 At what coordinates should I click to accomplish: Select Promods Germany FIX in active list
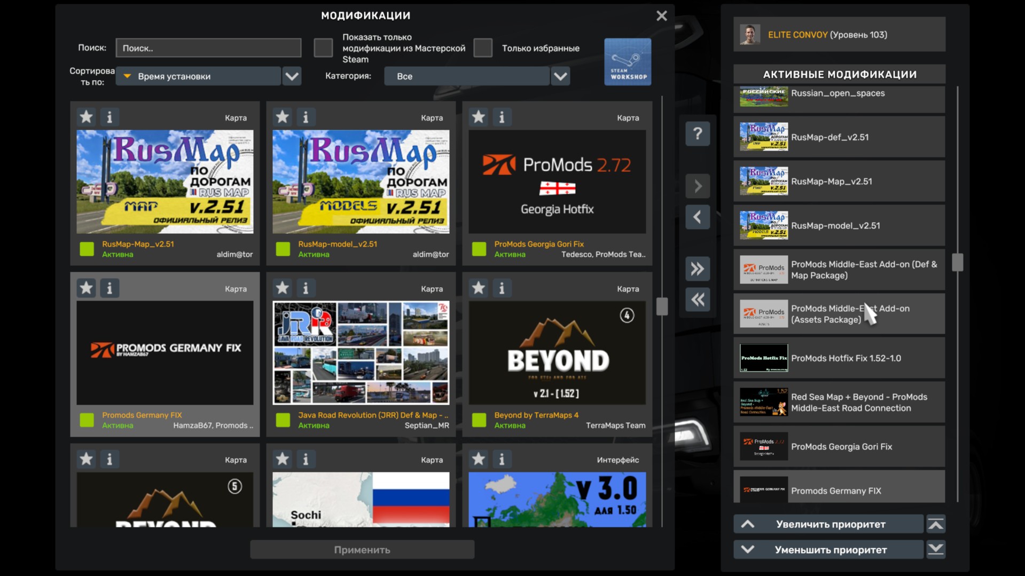[839, 487]
